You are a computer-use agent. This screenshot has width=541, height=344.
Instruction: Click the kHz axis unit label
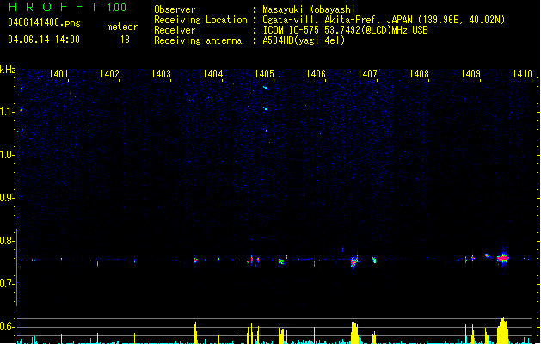(8, 70)
